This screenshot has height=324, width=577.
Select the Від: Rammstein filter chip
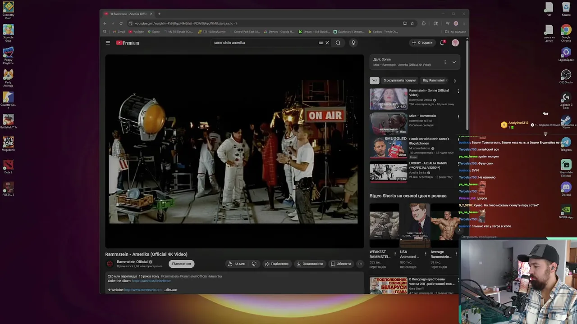click(435, 81)
